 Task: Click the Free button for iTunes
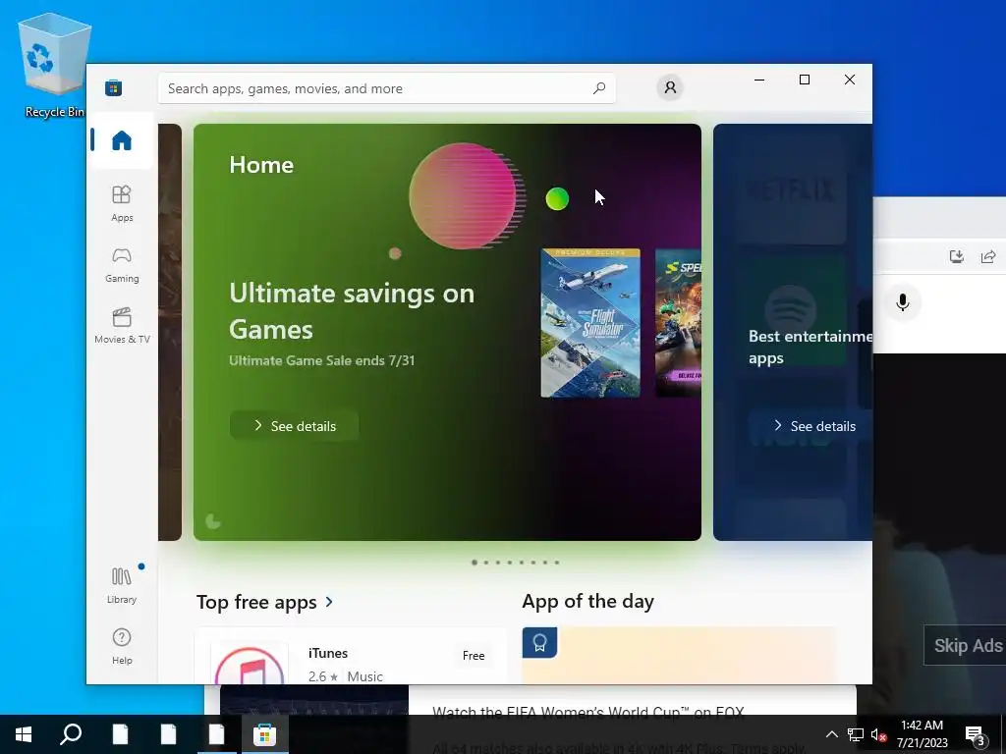click(x=474, y=655)
